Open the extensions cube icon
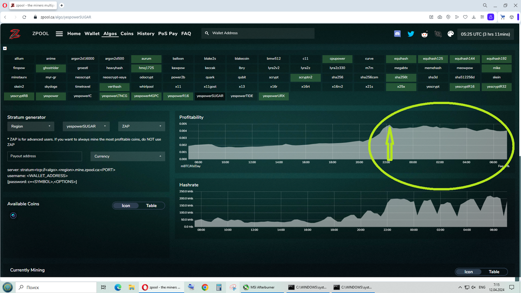This screenshot has width=521, height=293. pos(512,17)
